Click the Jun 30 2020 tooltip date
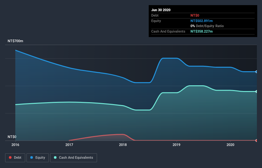This screenshot has width=262, height=168. click(x=161, y=10)
